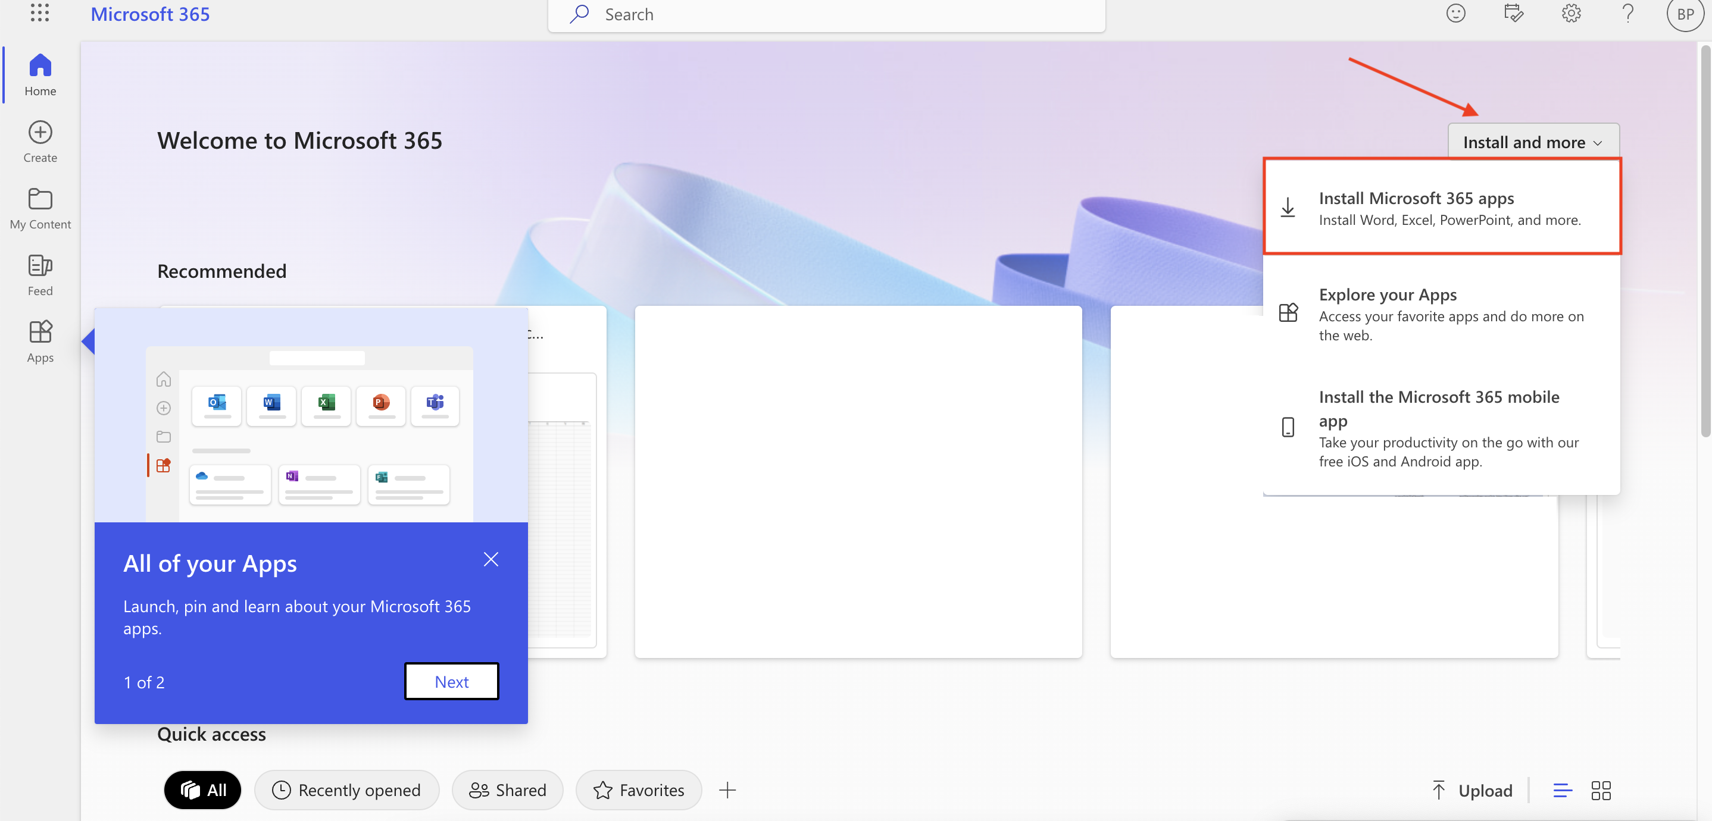The height and width of the screenshot is (821, 1712).
Task: Collapse the Install and more dropdown
Action: click(1533, 142)
